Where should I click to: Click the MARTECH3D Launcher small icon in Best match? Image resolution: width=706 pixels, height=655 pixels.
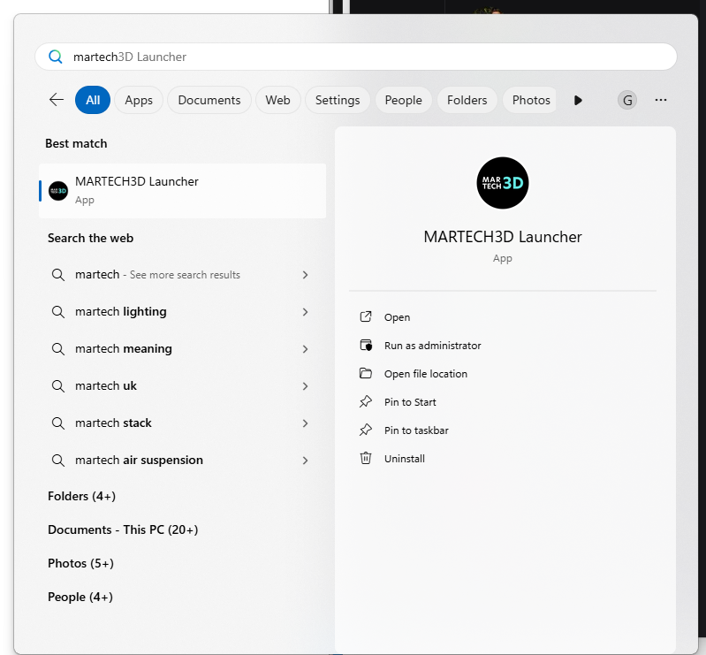[x=58, y=191]
